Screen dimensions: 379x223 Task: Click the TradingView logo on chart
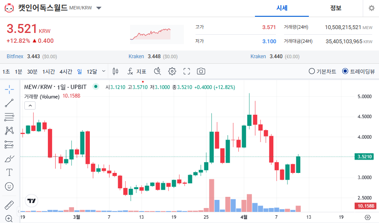[x=31, y=201]
